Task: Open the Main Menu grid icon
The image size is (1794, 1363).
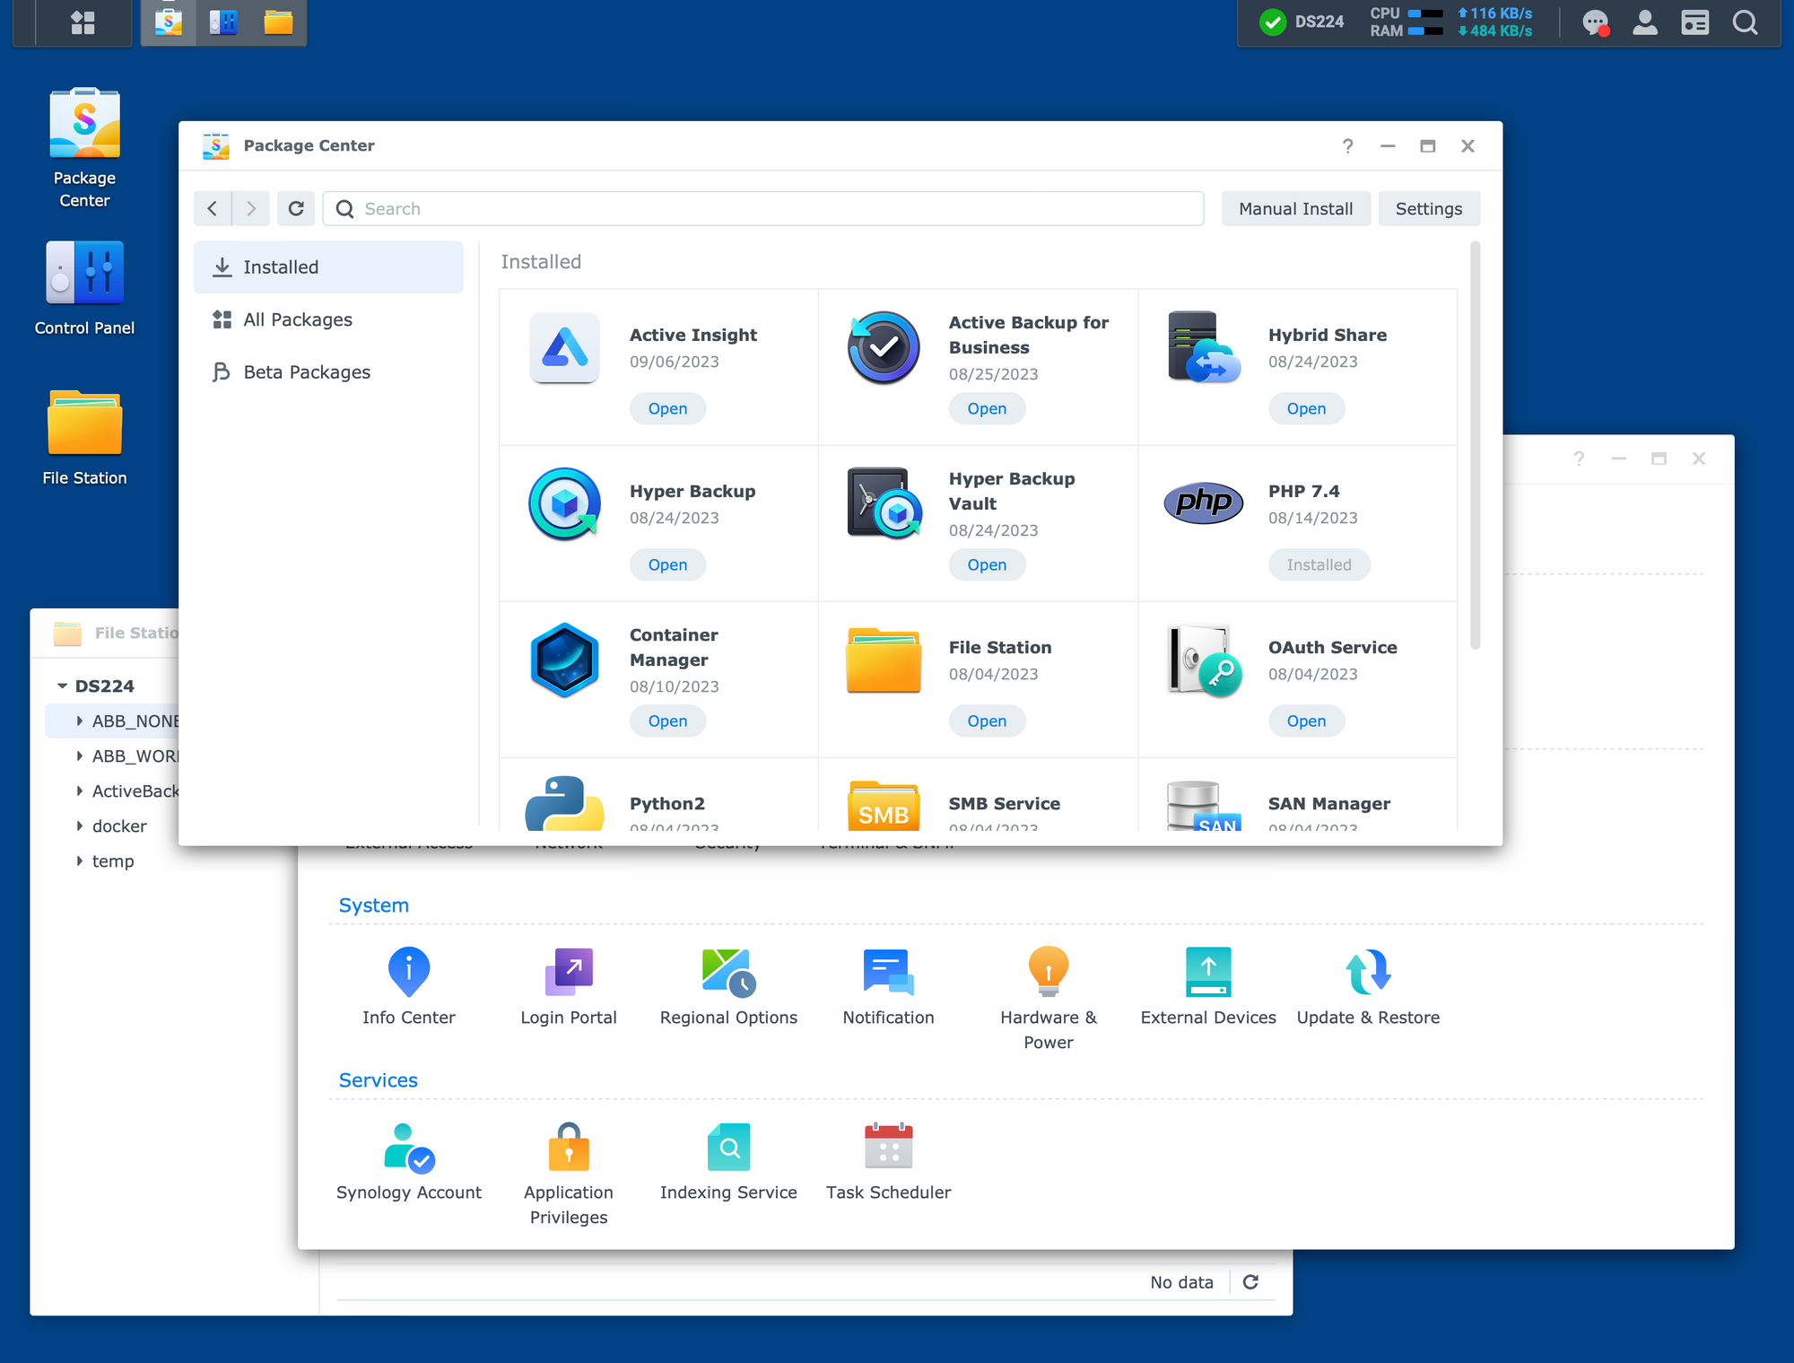Action: (83, 22)
